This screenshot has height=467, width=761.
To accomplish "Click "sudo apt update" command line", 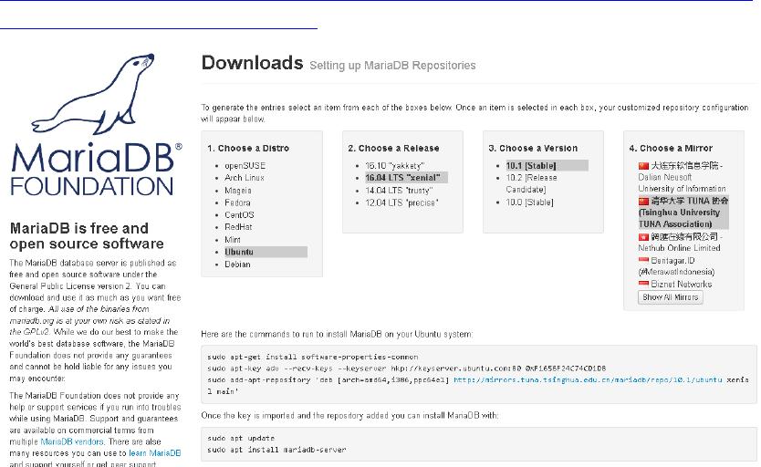I will (x=241, y=438).
